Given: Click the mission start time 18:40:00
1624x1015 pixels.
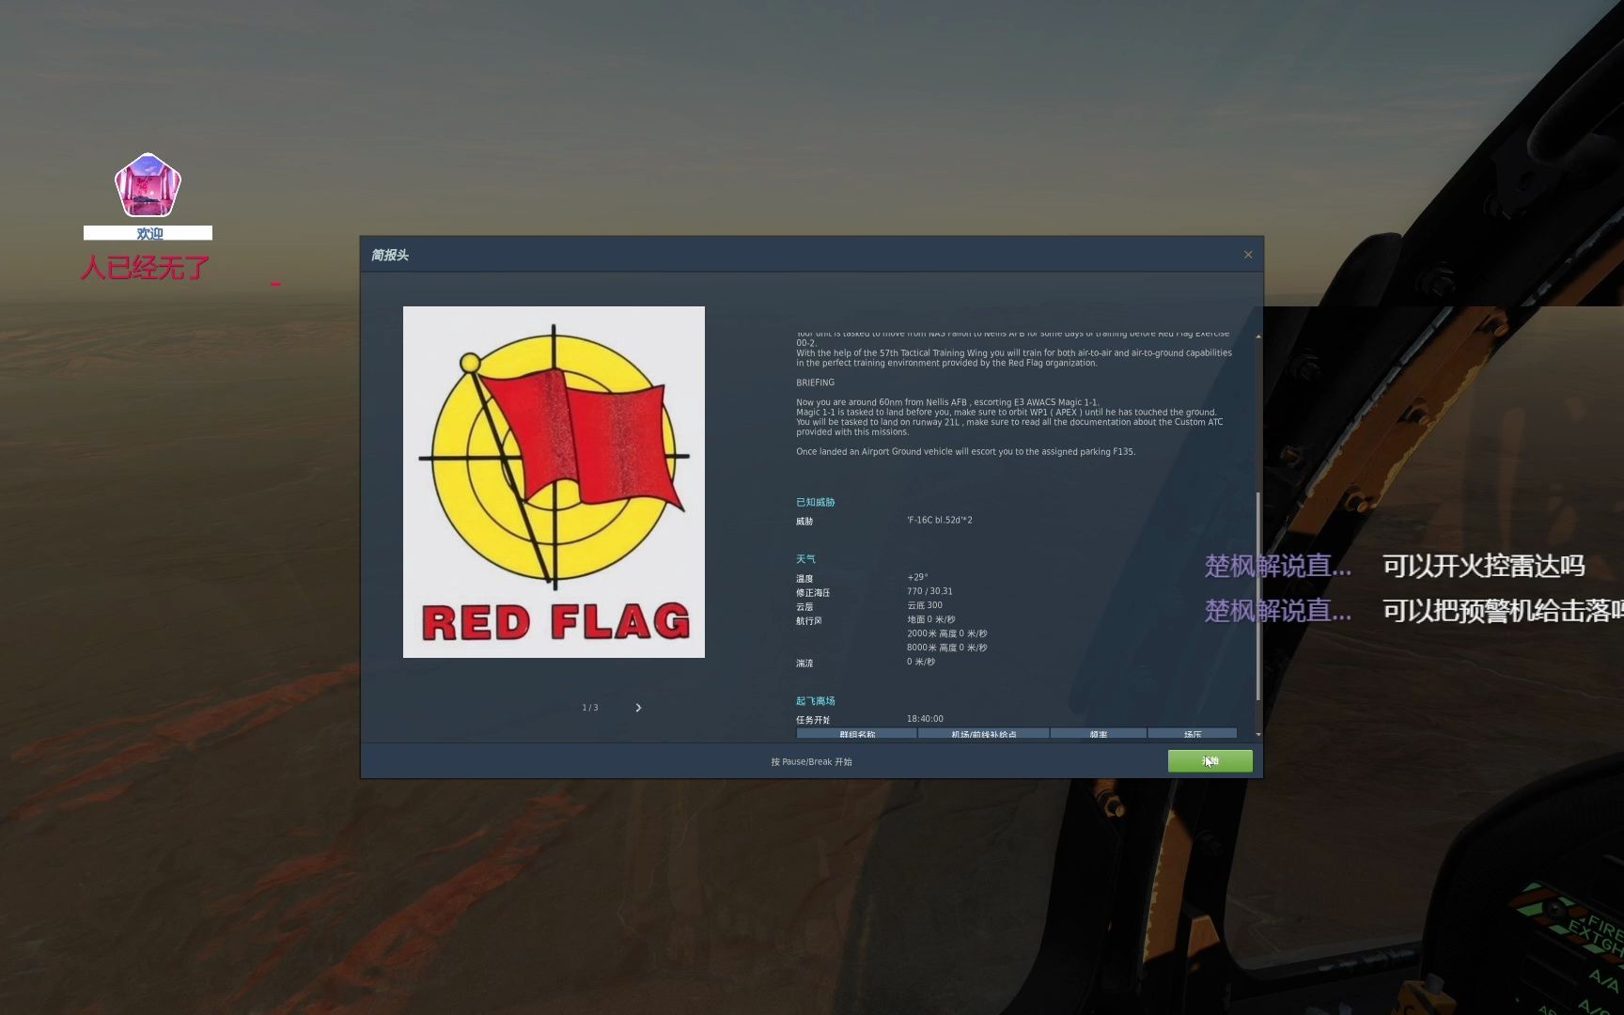Looking at the screenshot, I should click(x=925, y=719).
